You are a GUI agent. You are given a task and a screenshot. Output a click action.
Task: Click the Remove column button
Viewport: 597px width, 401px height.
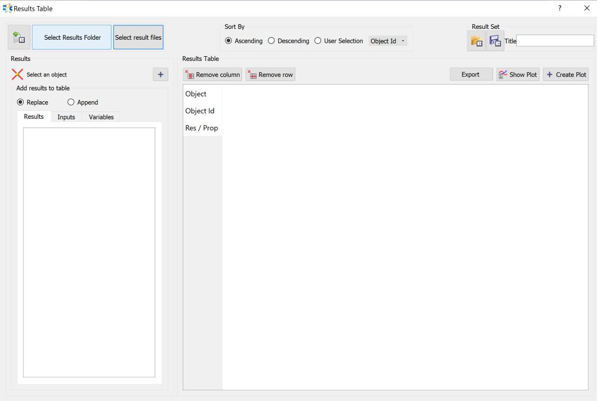pyautogui.click(x=213, y=75)
